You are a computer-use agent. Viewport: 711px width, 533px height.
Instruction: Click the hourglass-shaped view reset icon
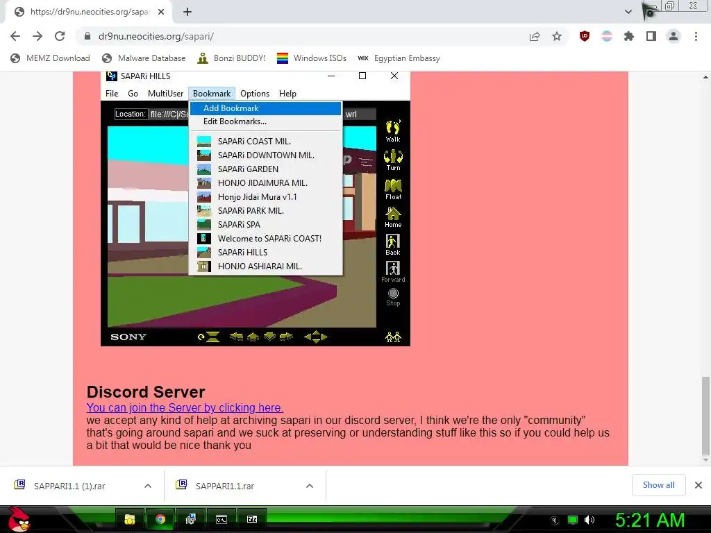pos(212,337)
